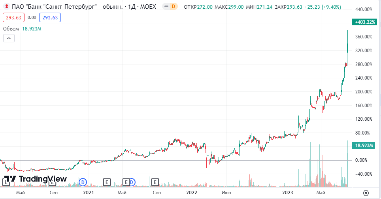Select the ОТКР 272.00 open value
The image size is (381, 199).
tap(198, 7)
